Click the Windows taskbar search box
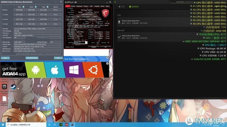Screen dimensions: 227x127 pos(26,125)
